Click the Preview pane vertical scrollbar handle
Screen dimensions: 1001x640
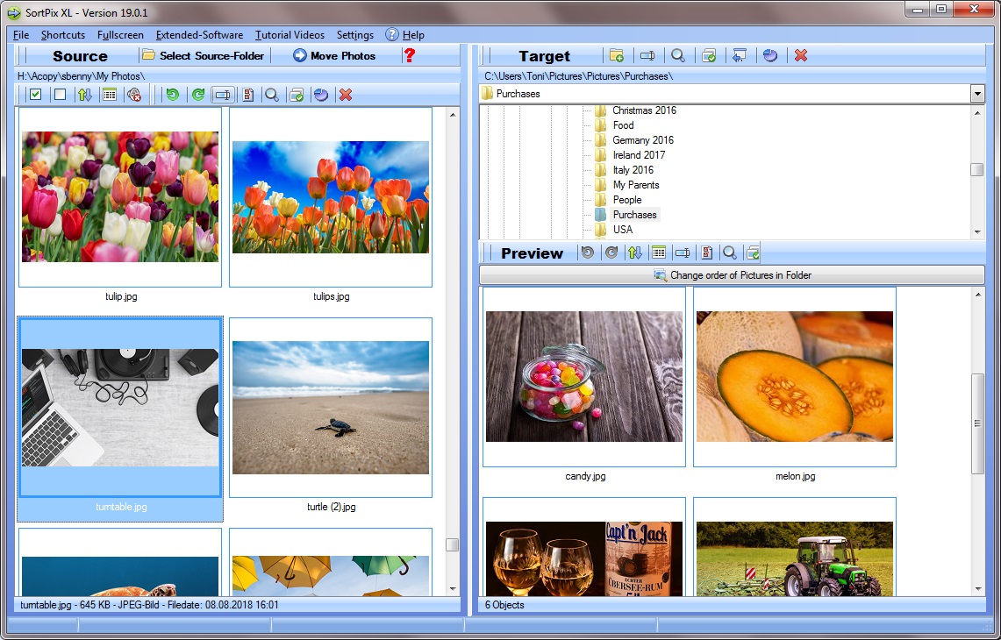(x=977, y=423)
